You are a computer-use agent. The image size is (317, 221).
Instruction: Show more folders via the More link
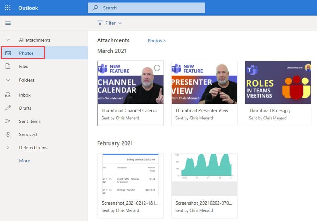(24, 160)
